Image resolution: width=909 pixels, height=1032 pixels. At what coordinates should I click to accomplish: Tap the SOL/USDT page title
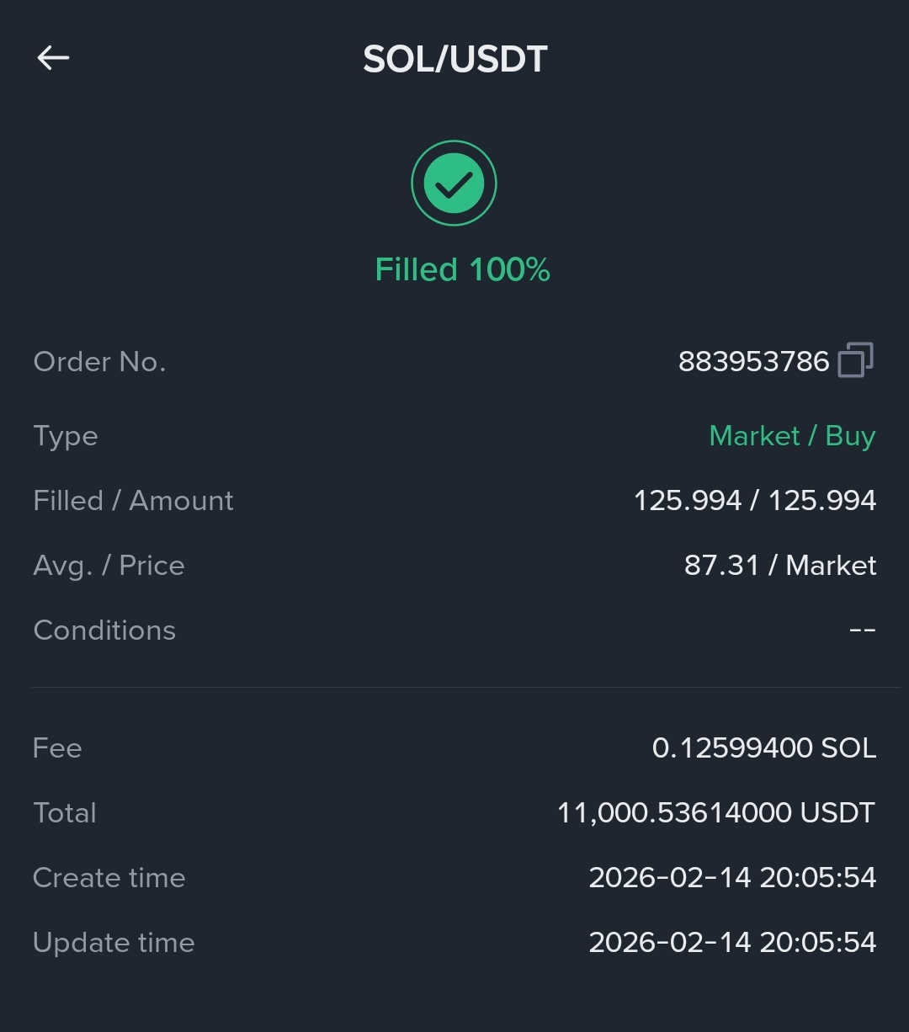click(455, 59)
